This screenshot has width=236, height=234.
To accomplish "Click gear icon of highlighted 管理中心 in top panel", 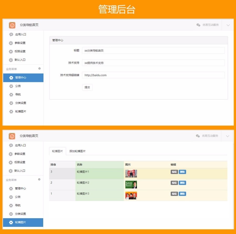I will coord(11,78).
